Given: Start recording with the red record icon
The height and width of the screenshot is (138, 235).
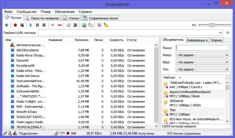Looking at the screenshot, I should click(x=15, y=25).
